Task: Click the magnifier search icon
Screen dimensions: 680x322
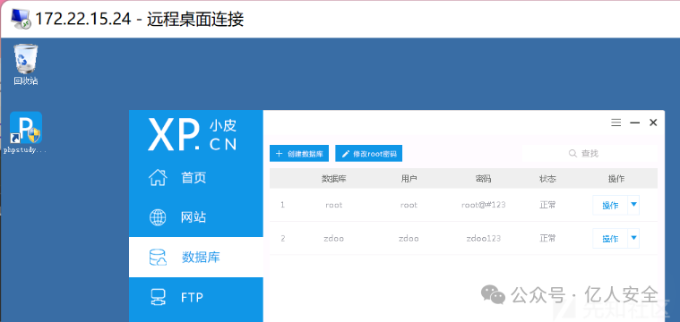Action: (x=572, y=153)
